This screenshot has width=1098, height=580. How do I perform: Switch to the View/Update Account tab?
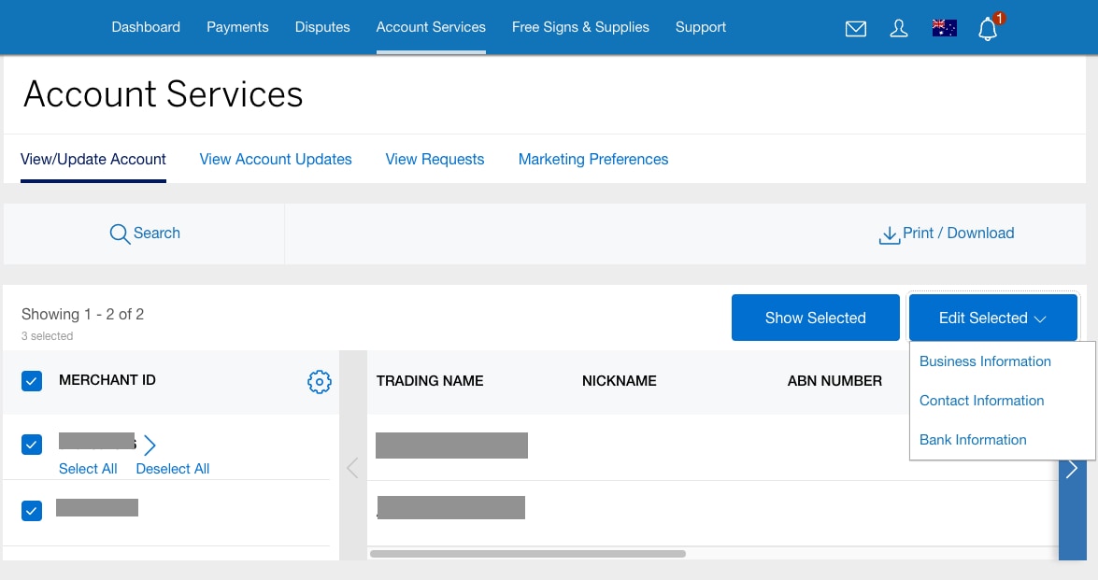click(93, 160)
